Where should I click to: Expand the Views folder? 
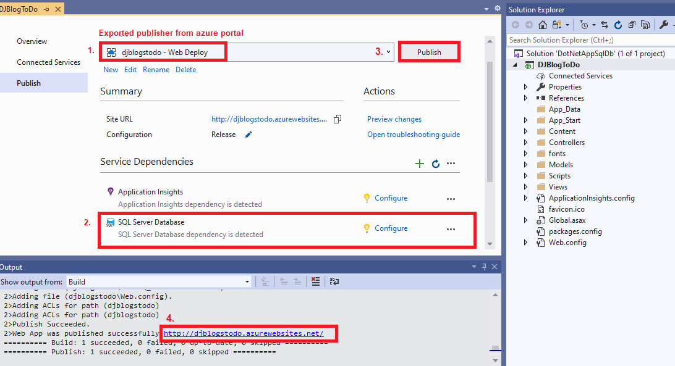[525, 187]
